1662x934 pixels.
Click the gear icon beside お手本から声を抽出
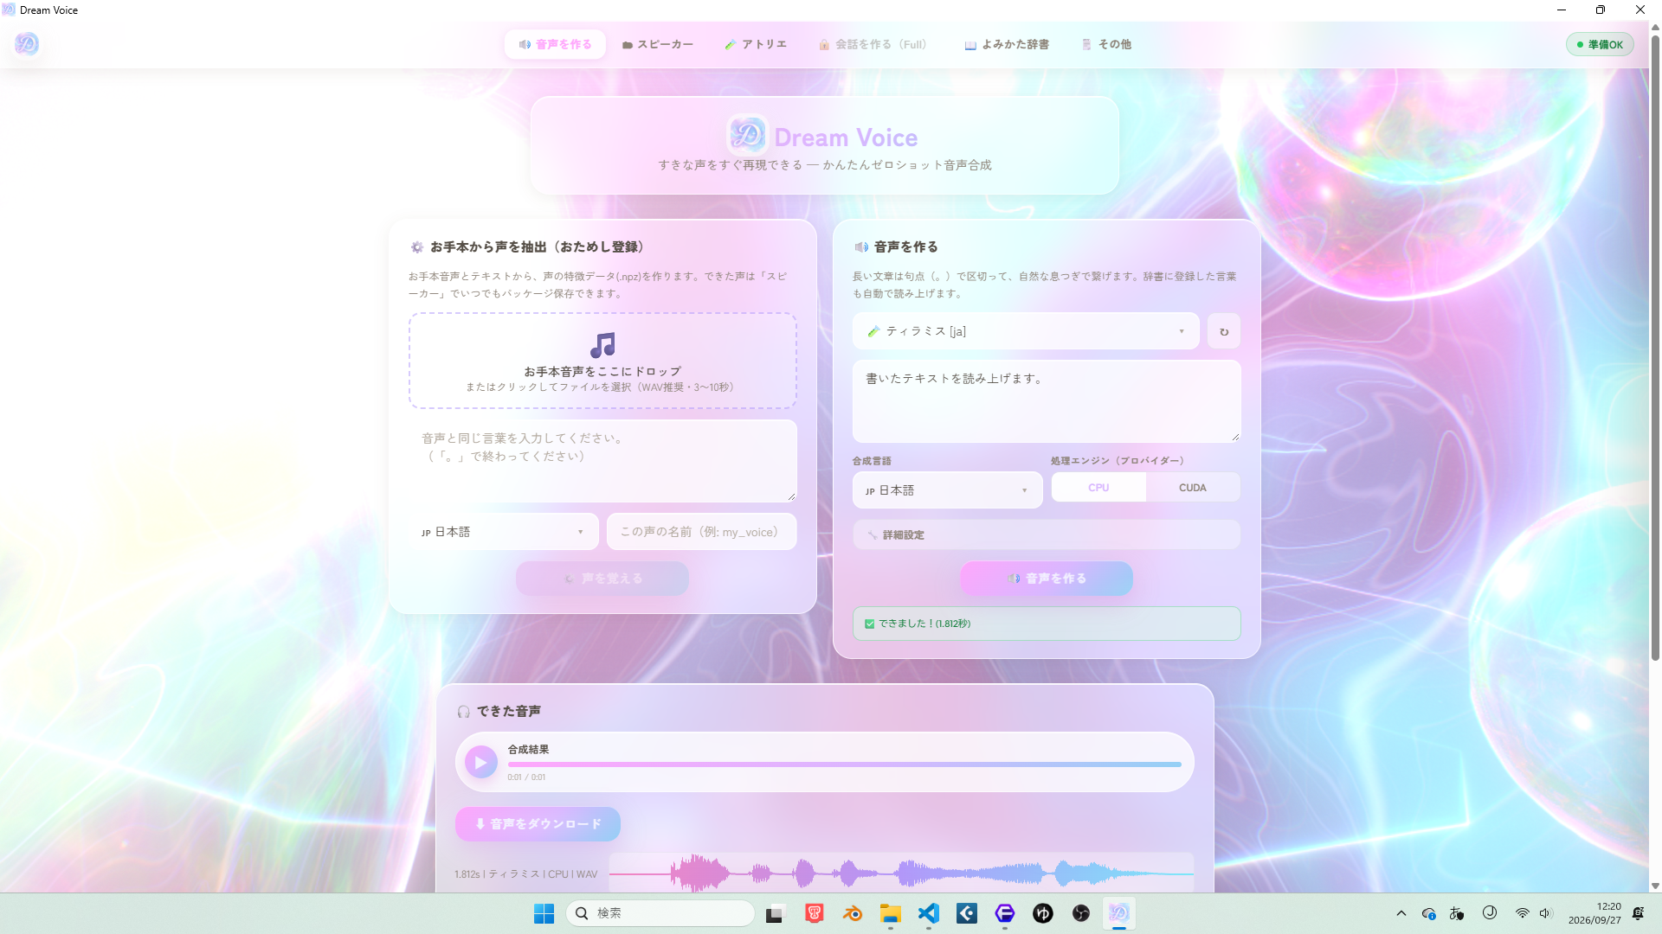point(417,247)
